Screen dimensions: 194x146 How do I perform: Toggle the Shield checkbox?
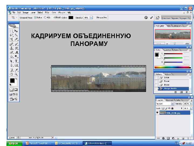(54, 18)
